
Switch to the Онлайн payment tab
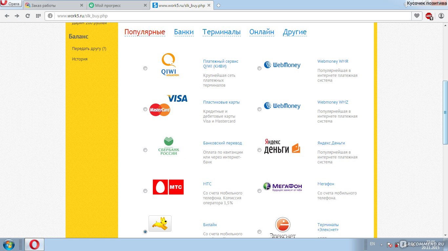(262, 32)
